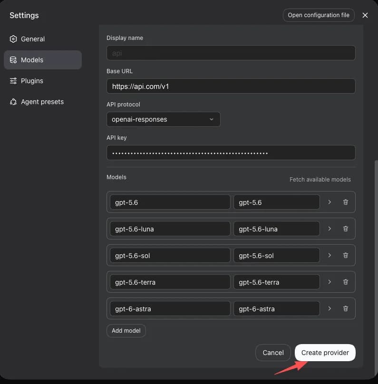Image resolution: width=378 pixels, height=384 pixels.
Task: Click the Models database icon in sidebar
Action: (13, 60)
